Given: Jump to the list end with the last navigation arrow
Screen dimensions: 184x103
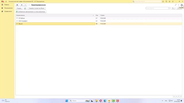Looking at the screenshot, I should [x=181, y=96].
